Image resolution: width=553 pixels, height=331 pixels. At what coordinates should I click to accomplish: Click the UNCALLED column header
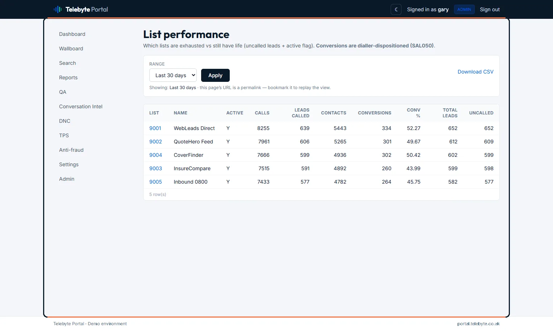point(481,113)
